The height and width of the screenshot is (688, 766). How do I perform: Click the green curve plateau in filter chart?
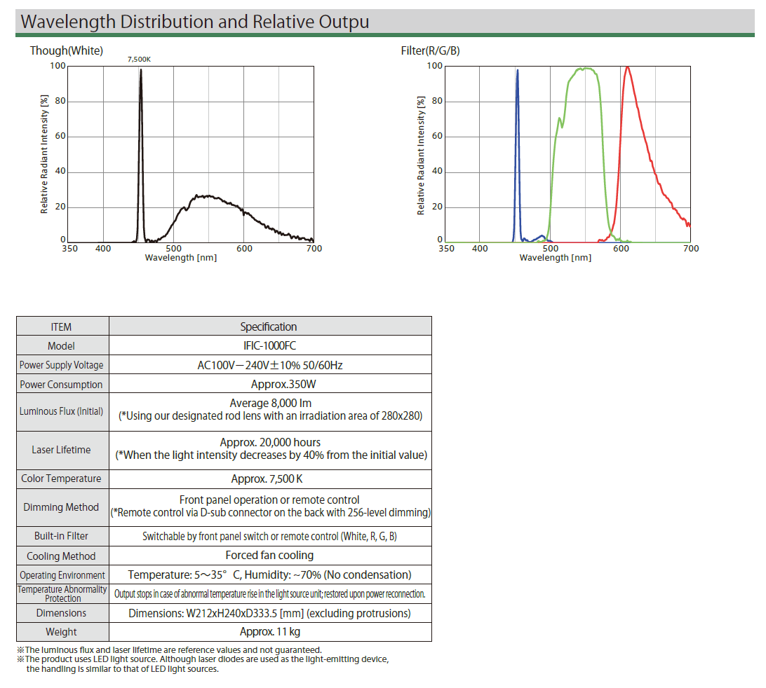pyautogui.click(x=584, y=69)
